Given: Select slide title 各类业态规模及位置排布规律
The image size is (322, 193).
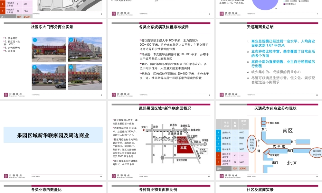Looking at the screenshot, I should pyautogui.click(x=164, y=27).
